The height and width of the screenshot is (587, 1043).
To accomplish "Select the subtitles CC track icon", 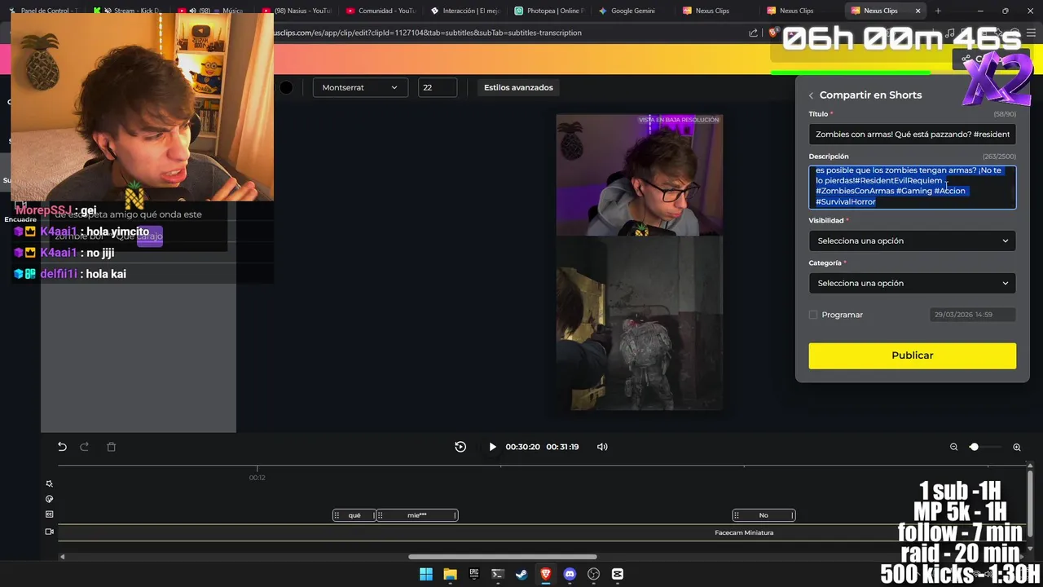I will click(50, 514).
